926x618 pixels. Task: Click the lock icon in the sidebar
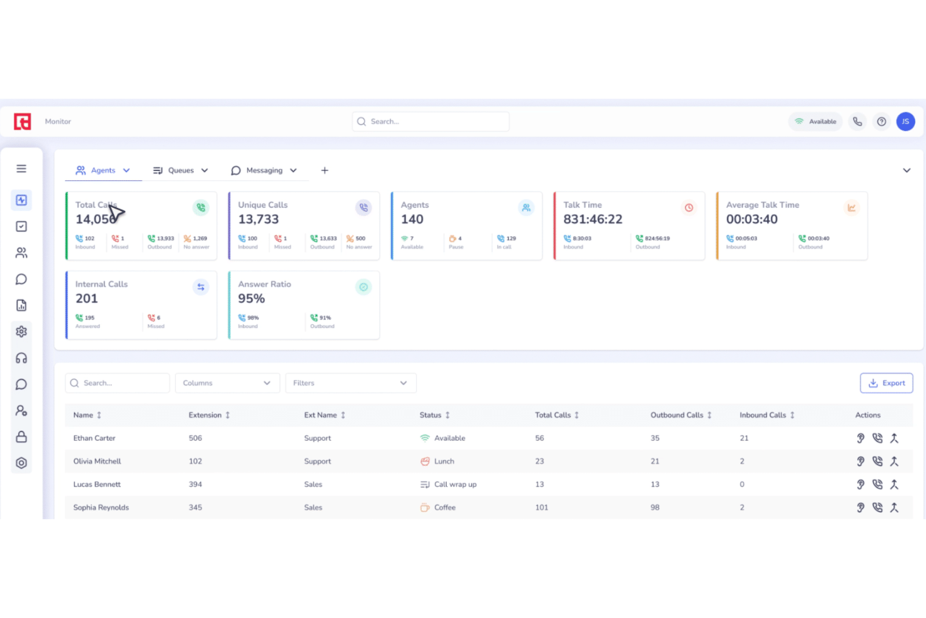pyautogui.click(x=21, y=436)
